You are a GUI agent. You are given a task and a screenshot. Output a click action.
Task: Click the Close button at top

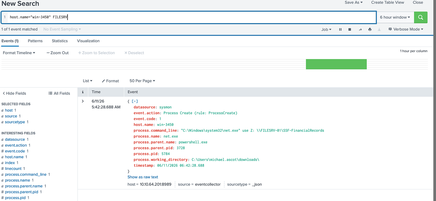[418, 2]
